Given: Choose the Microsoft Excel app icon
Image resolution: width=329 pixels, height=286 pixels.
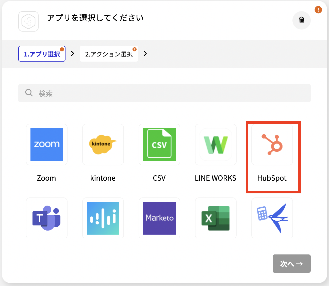Looking at the screenshot, I should tap(216, 218).
